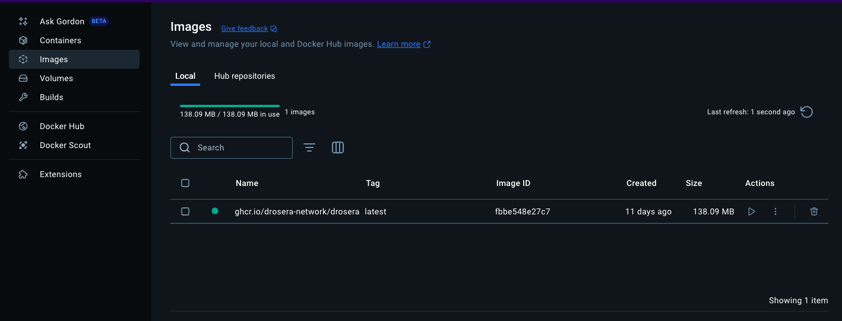The image size is (842, 321).
Task: Click the latest tag cell
Action: point(375,211)
